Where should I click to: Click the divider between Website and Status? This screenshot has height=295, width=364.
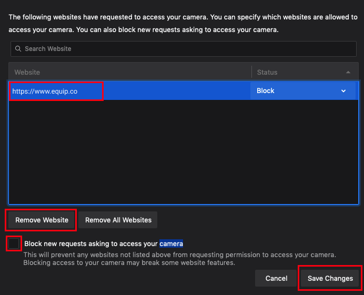251,72
